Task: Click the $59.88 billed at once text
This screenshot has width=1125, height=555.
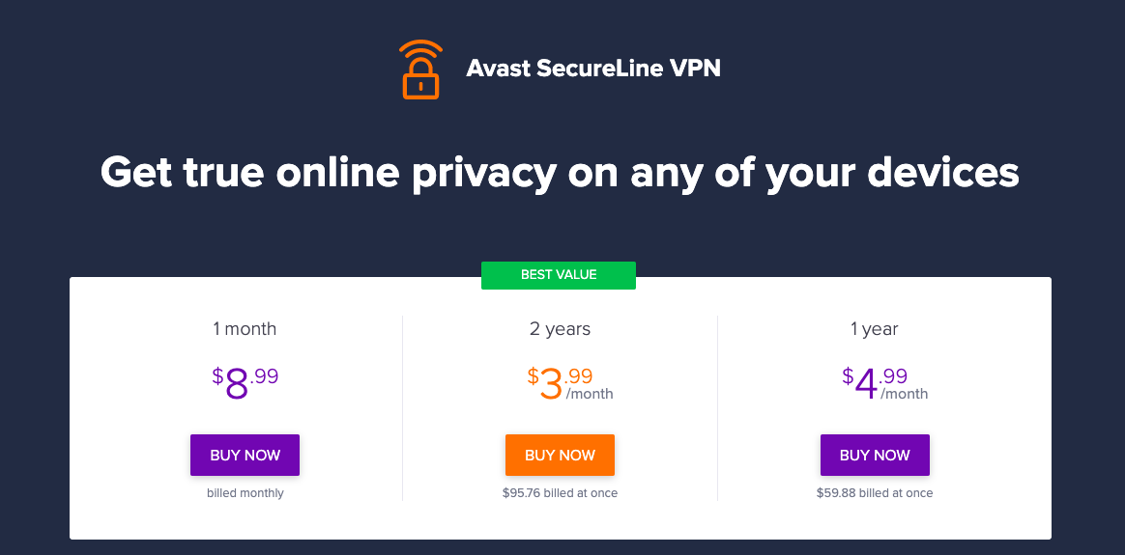Action: pyautogui.click(x=875, y=492)
